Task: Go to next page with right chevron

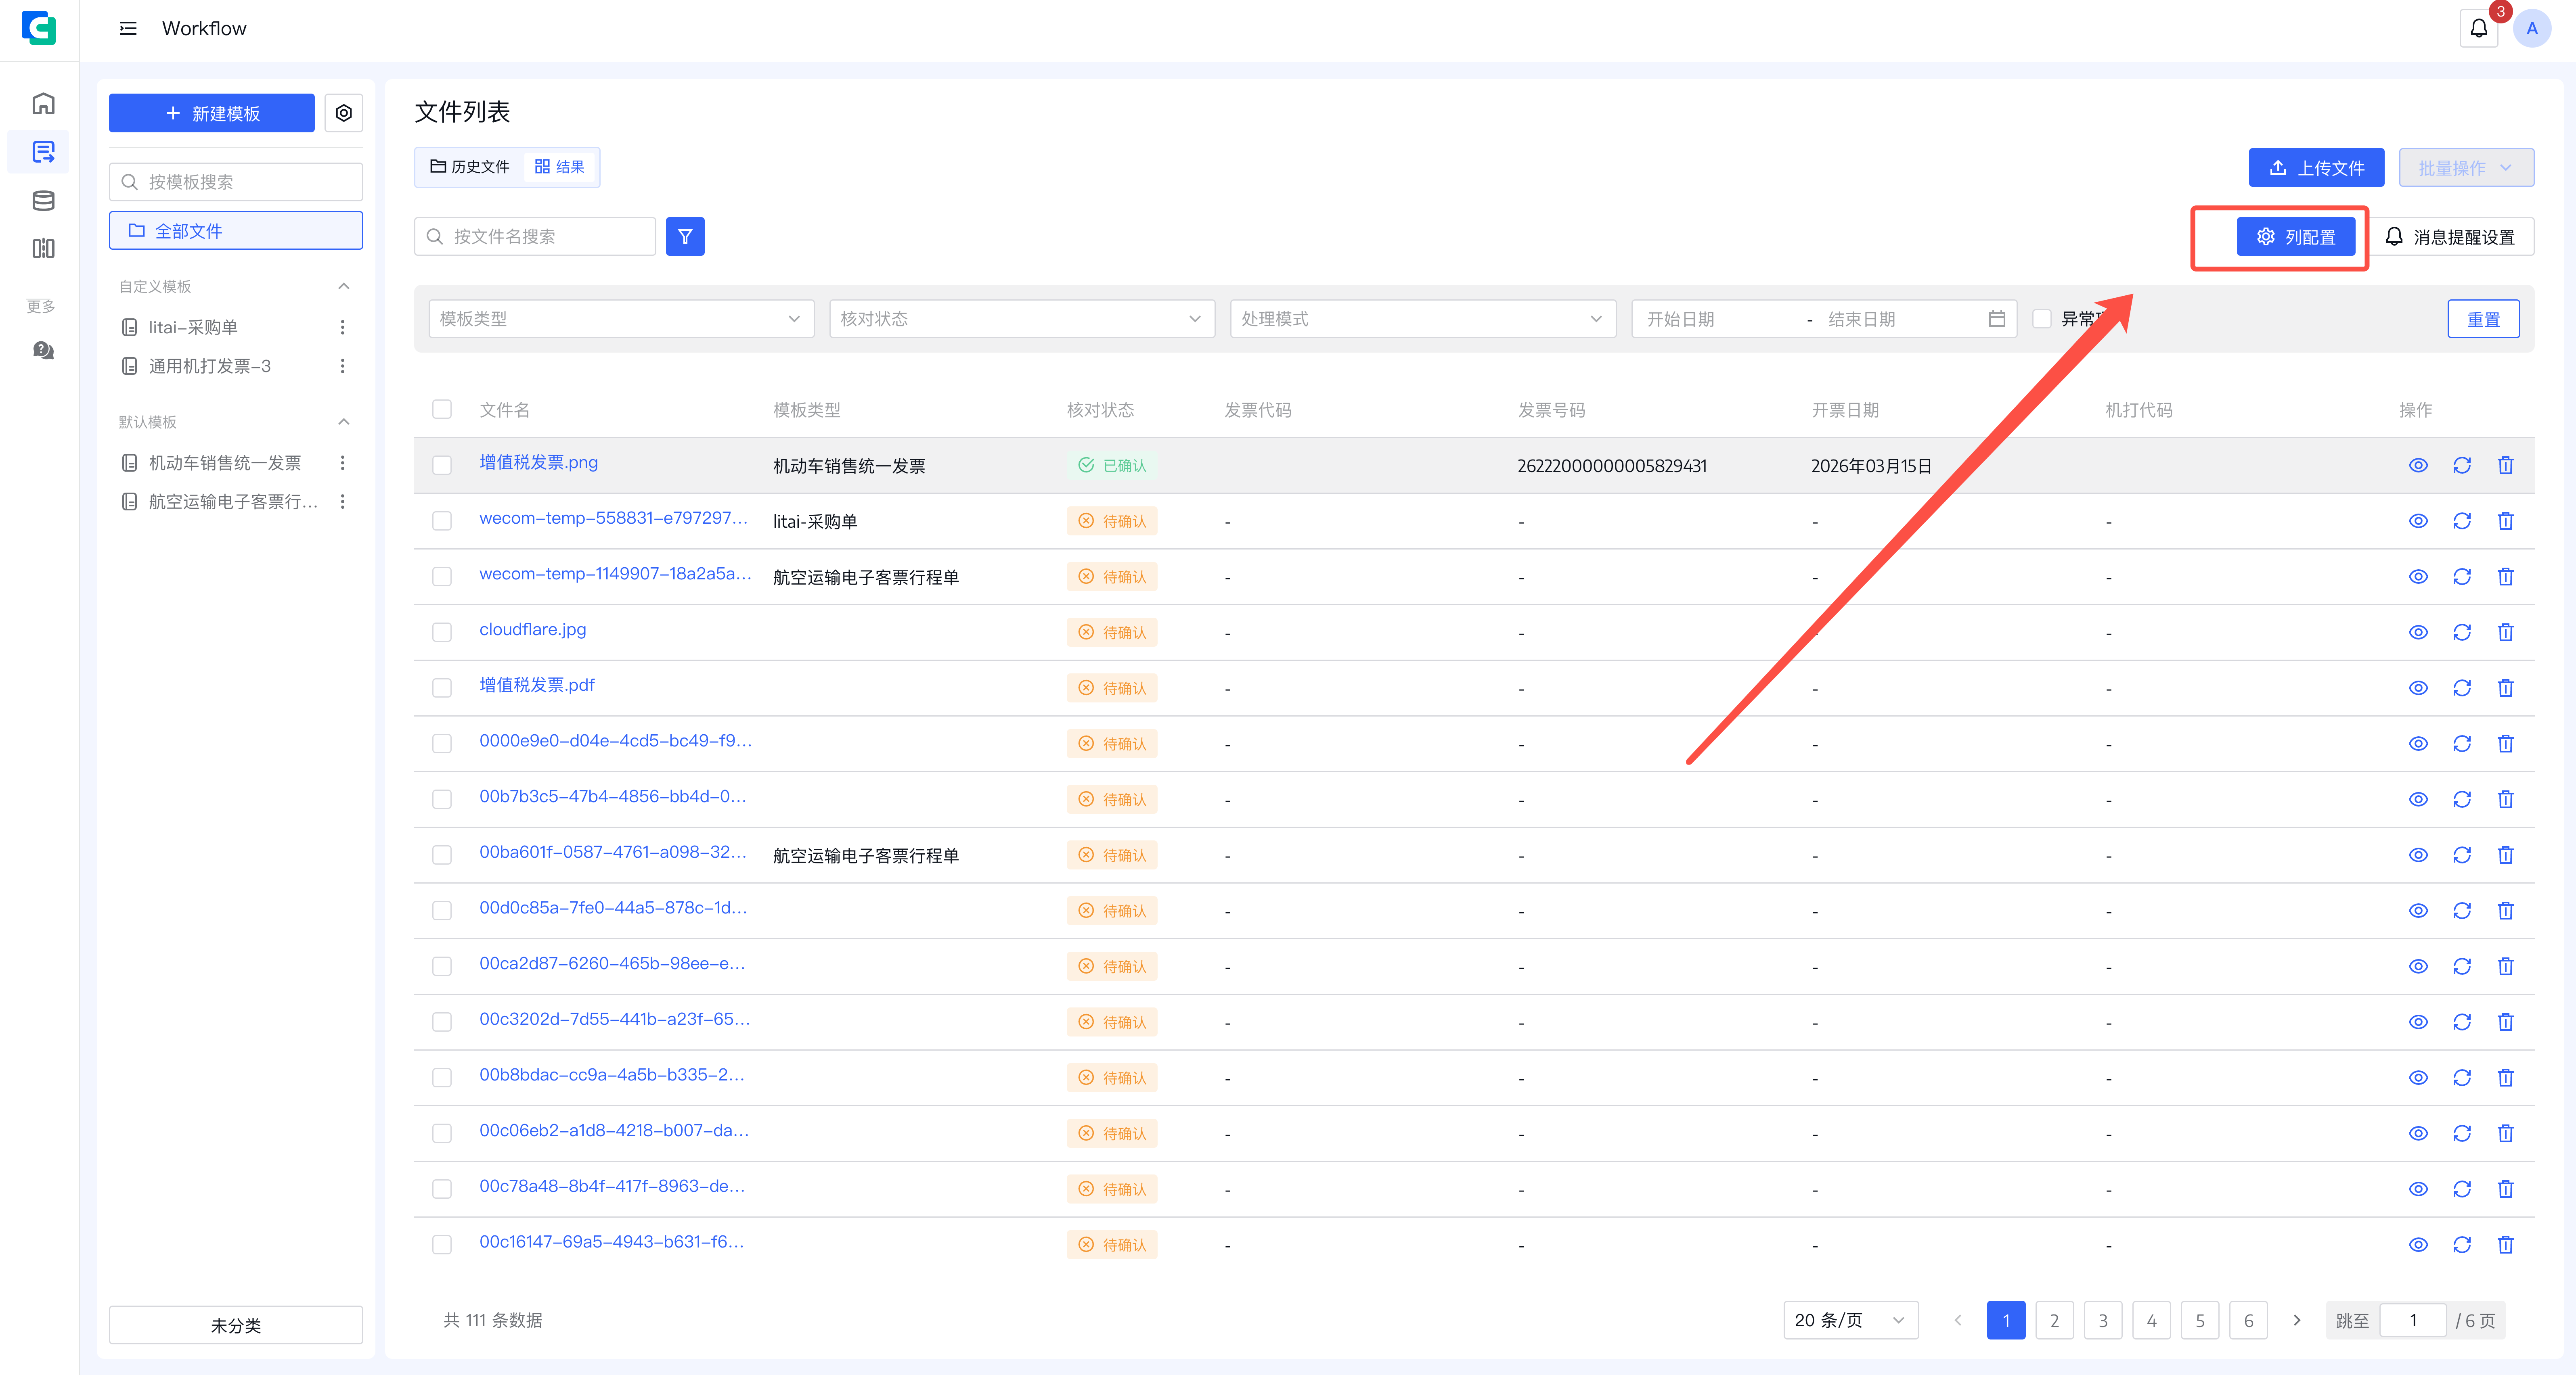Action: pyautogui.click(x=2297, y=1321)
